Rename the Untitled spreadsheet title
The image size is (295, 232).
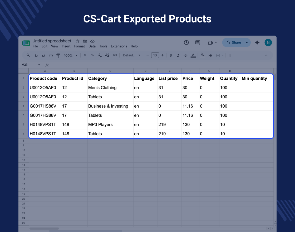[52, 41]
